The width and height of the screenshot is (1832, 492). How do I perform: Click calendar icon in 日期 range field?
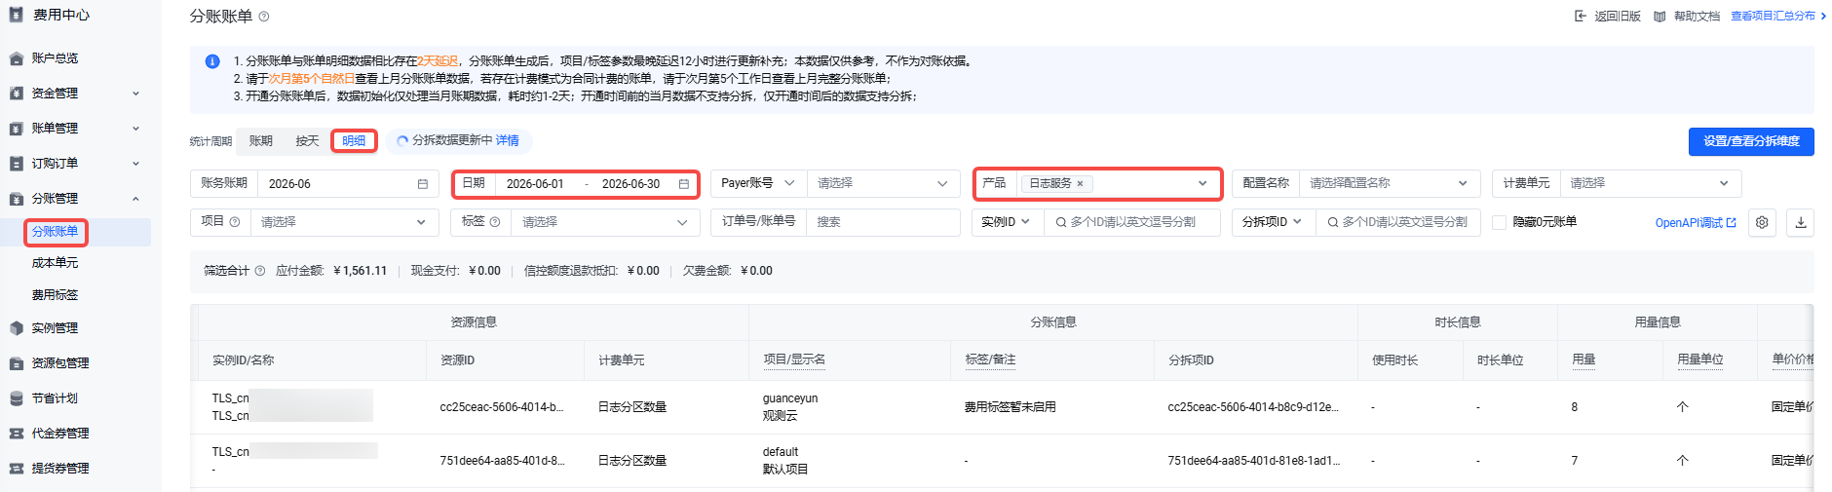click(x=684, y=184)
